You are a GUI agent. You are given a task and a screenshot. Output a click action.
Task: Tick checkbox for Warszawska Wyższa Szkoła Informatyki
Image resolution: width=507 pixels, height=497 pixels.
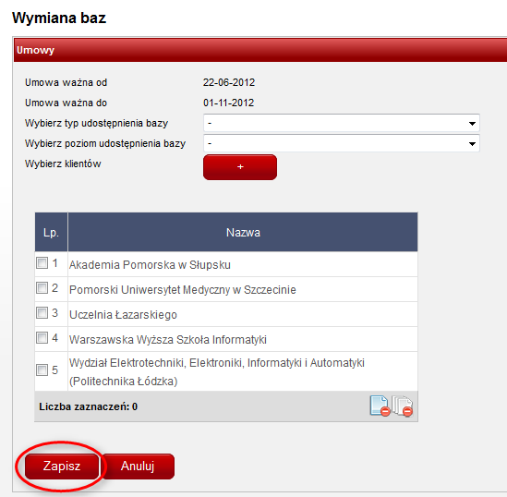42,337
